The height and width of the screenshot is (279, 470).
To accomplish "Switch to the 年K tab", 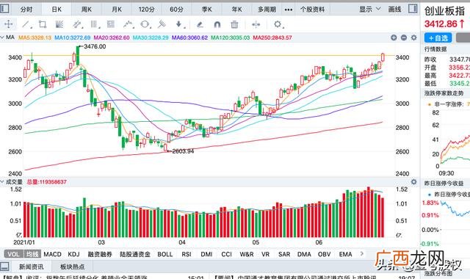I will pos(236,10).
